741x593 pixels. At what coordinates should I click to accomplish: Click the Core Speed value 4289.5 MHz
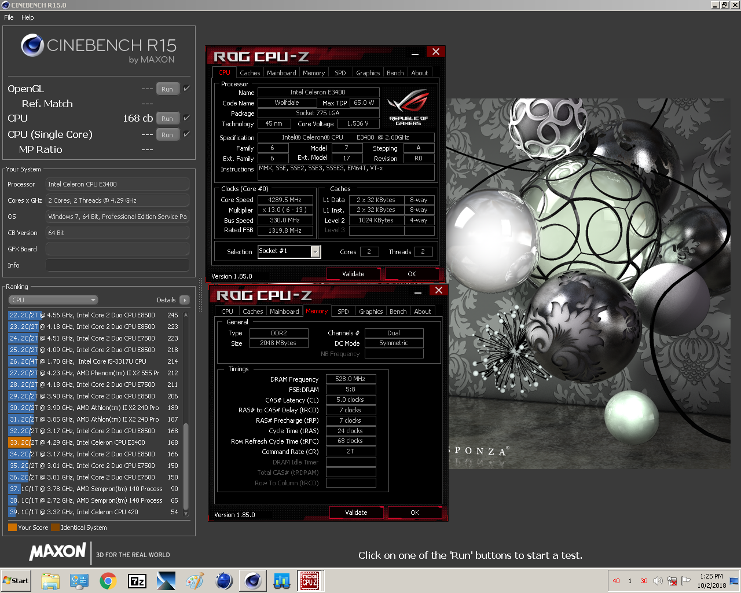click(285, 200)
